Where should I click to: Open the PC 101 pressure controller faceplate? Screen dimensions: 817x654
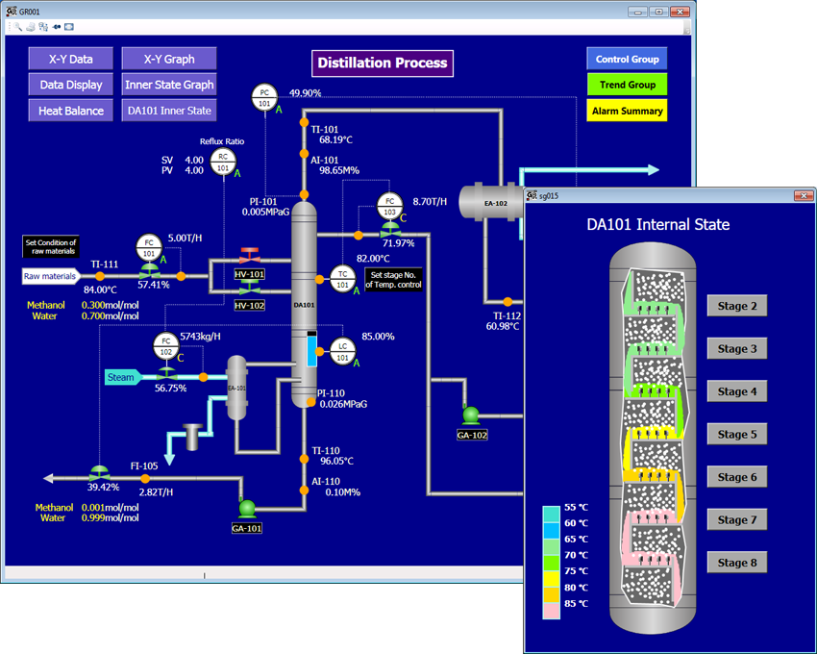tap(264, 97)
